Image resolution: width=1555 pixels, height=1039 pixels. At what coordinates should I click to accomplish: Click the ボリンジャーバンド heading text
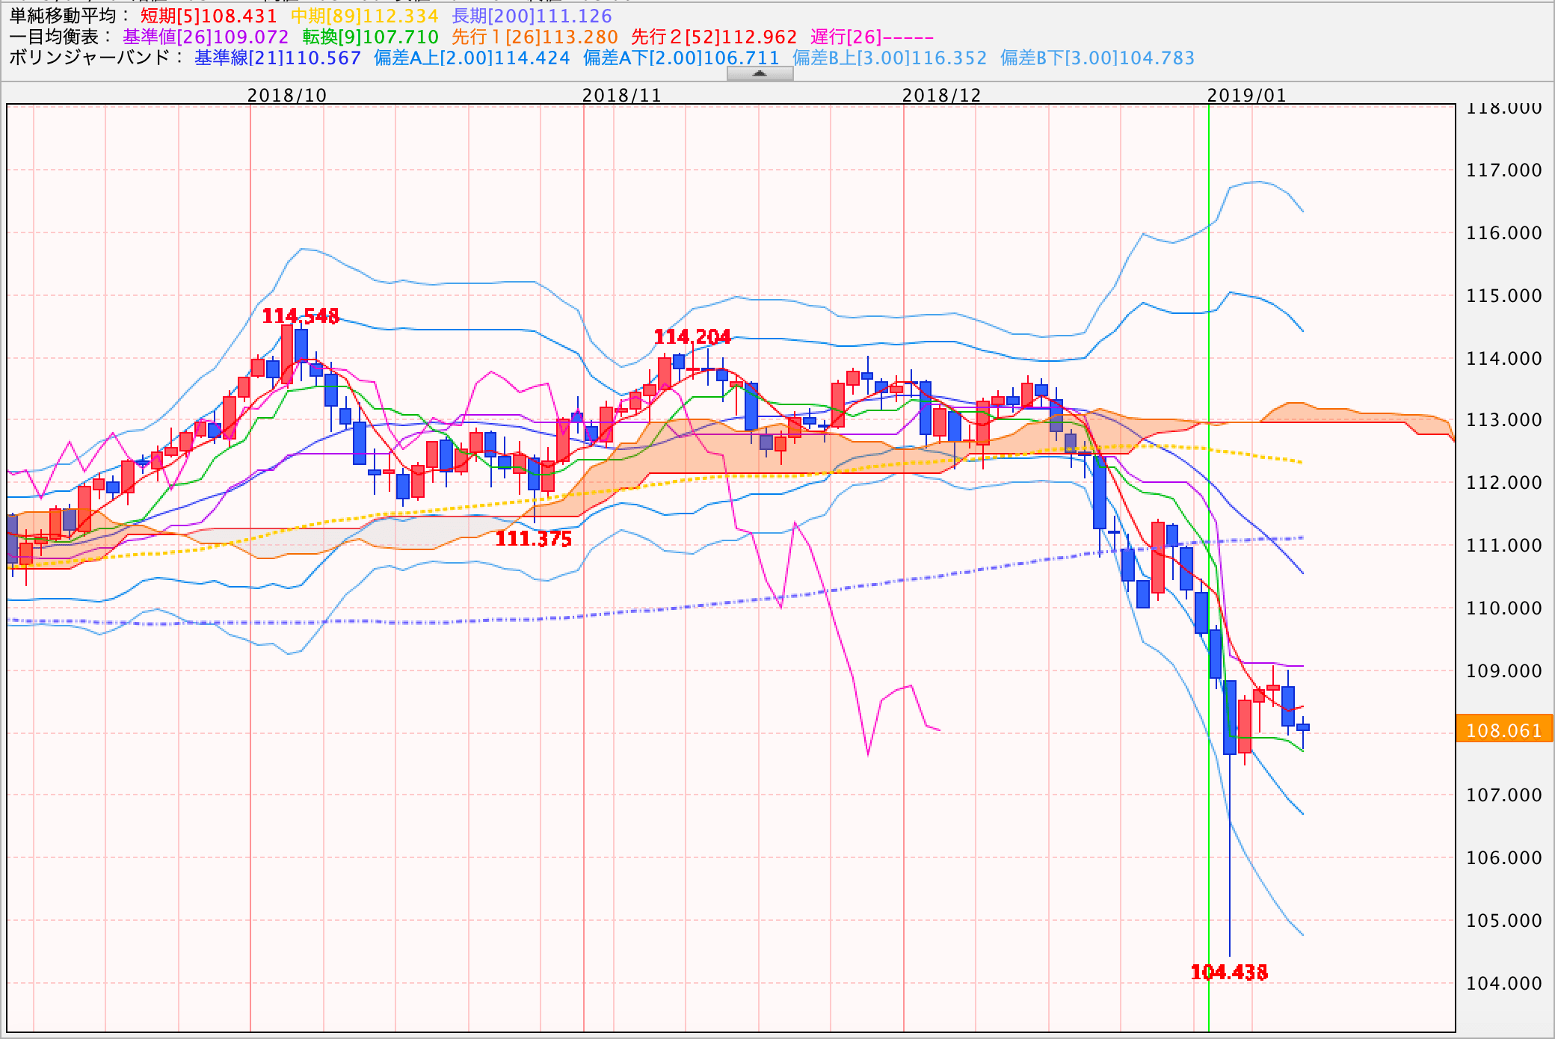[90, 58]
